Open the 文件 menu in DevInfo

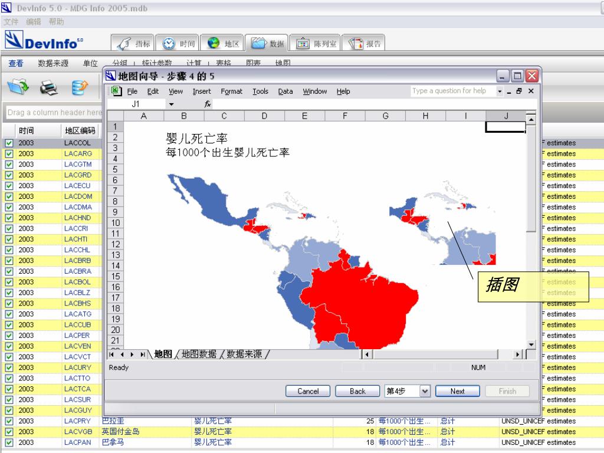(x=11, y=22)
